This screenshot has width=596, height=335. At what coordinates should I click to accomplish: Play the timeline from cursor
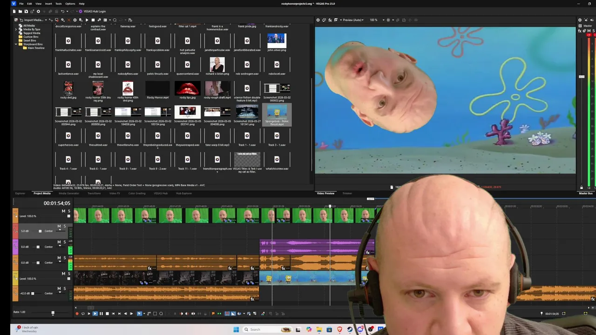click(x=95, y=314)
